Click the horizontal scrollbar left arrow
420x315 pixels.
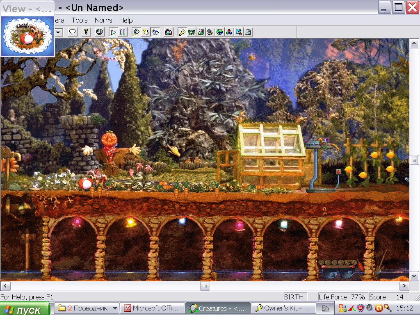pos(5,286)
